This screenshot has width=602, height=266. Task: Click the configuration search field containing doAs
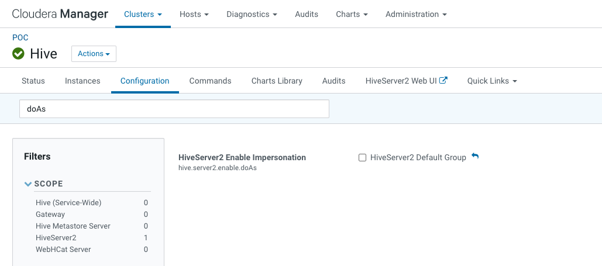click(174, 109)
